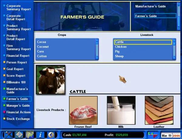
Task: Select the Frozen Beef product image
Action: click(x=83, y=110)
